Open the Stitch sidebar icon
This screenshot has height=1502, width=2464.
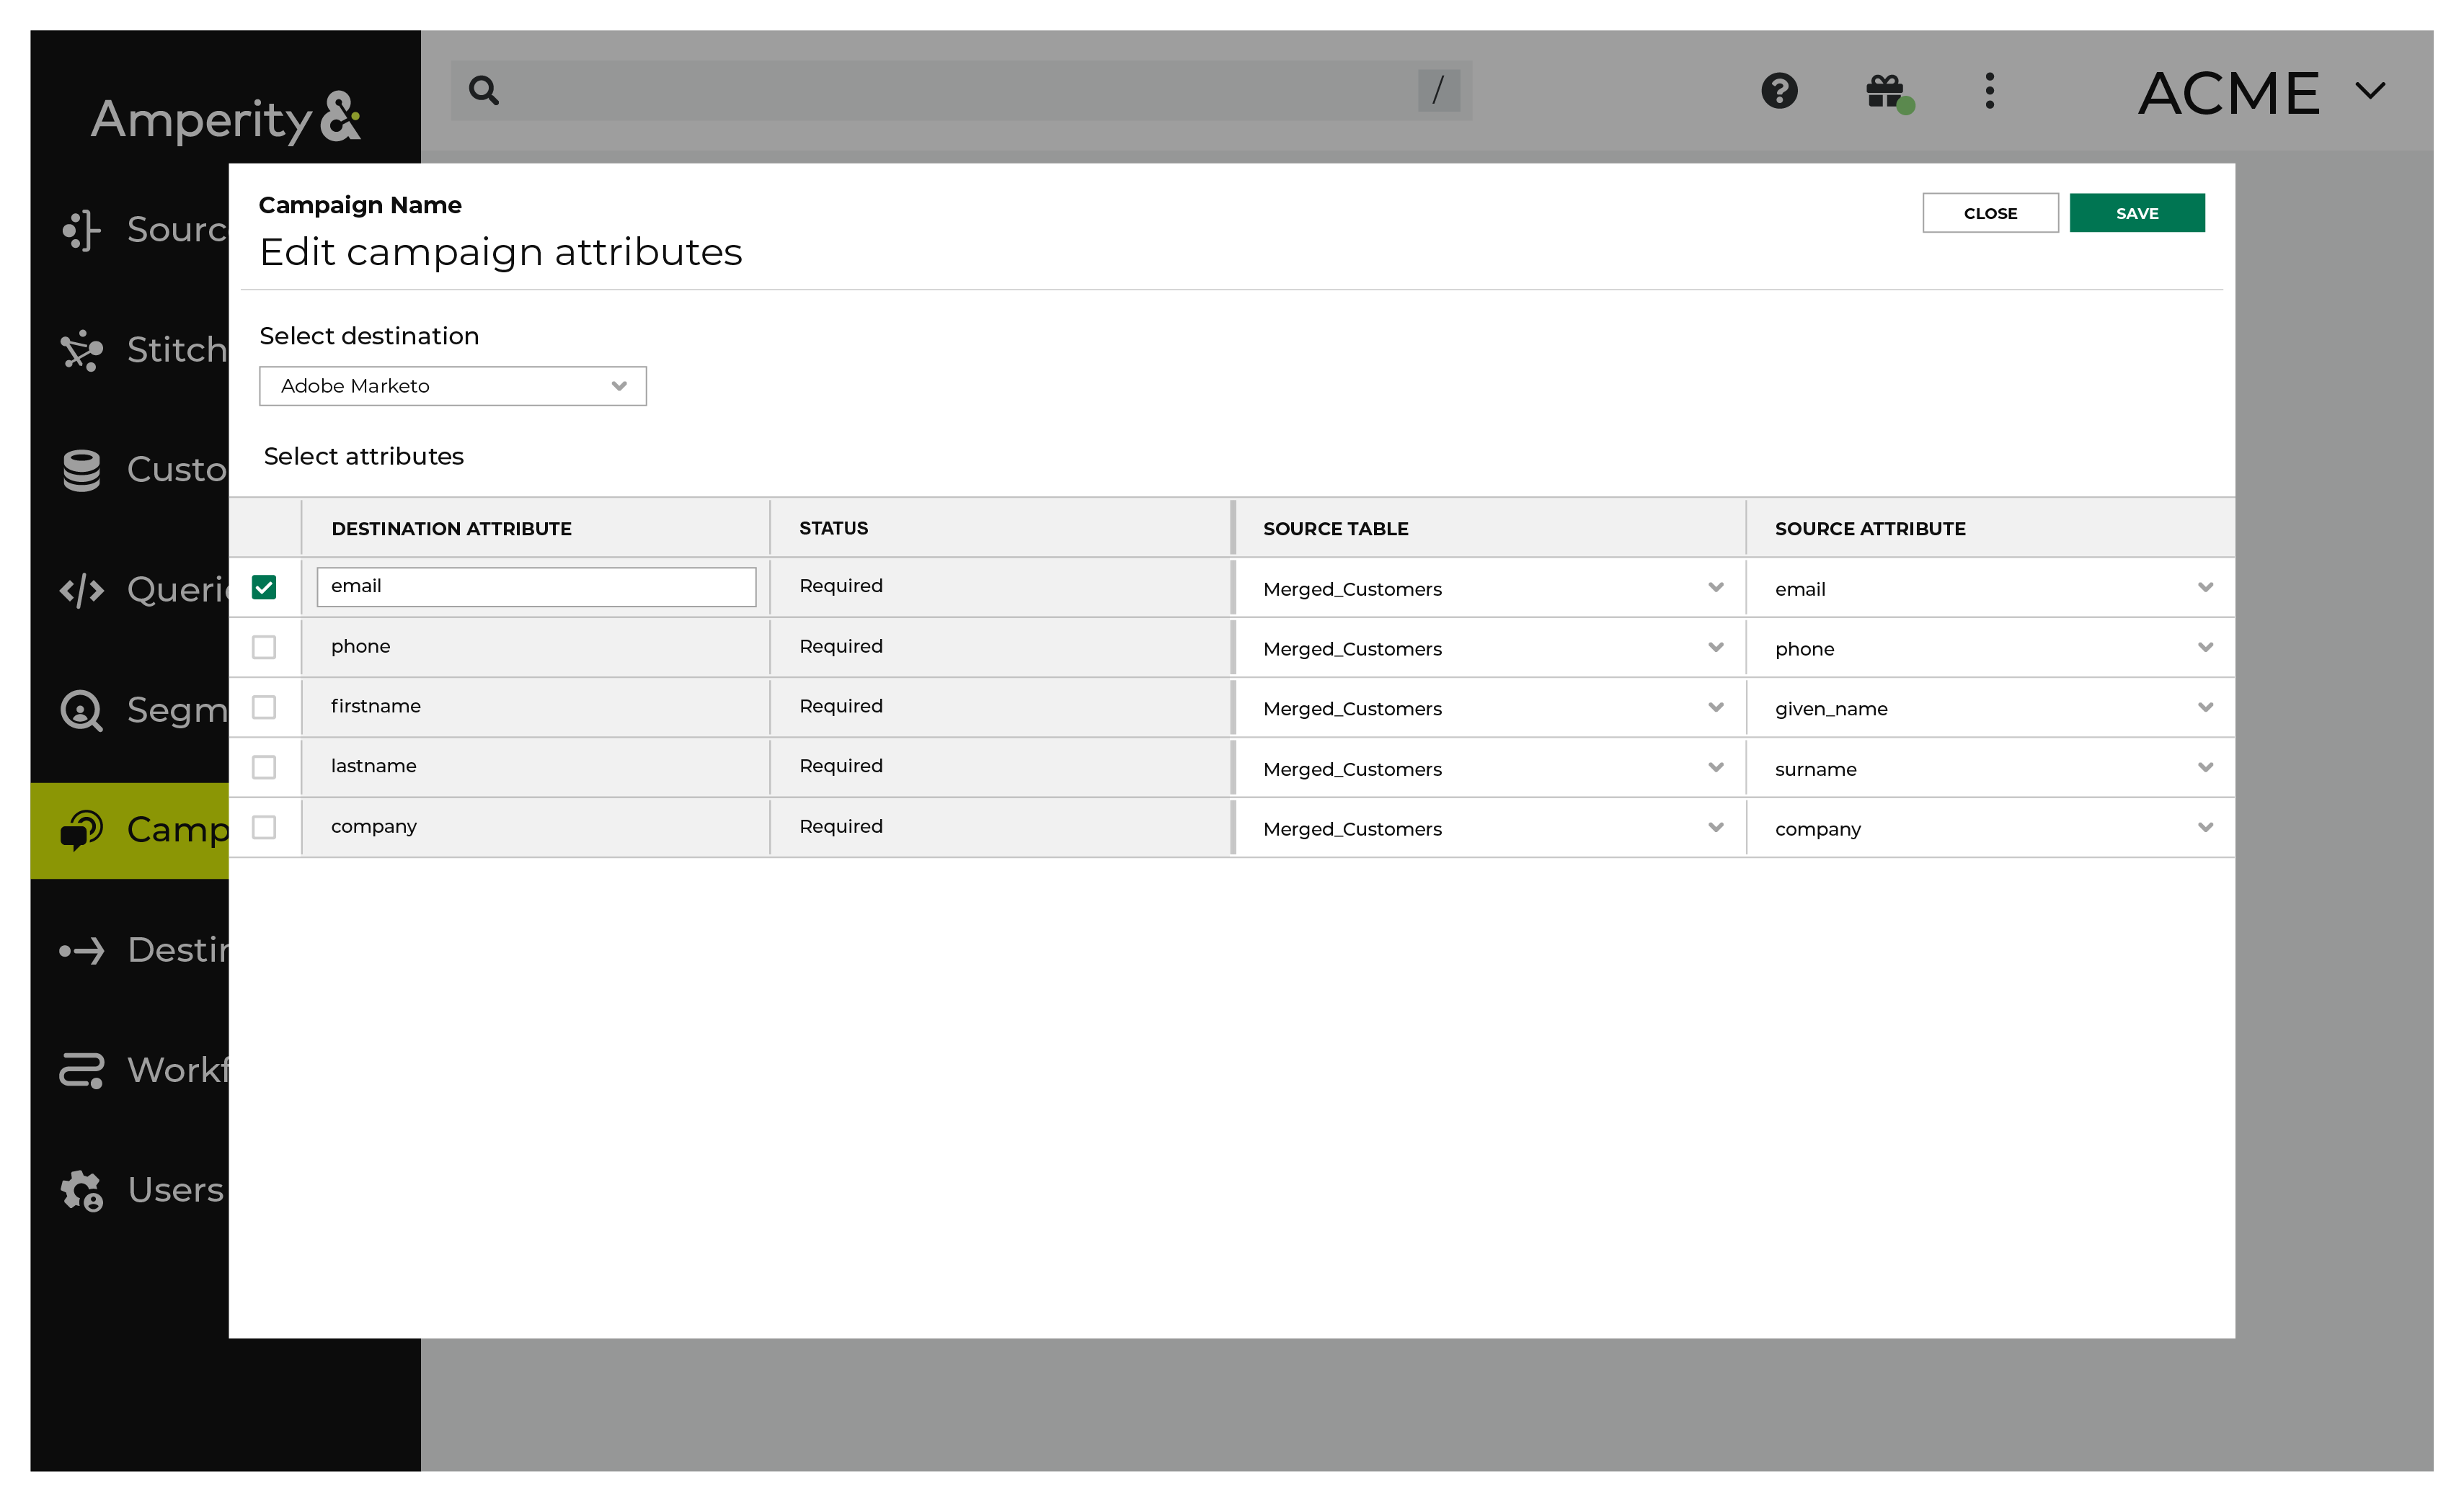81,350
